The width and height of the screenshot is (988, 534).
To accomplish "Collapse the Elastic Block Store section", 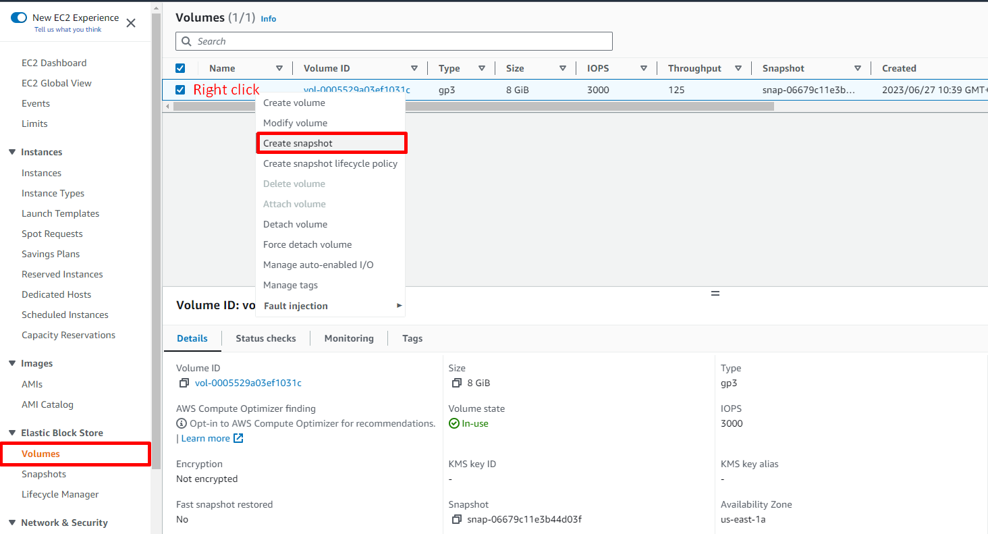I will pos(12,433).
